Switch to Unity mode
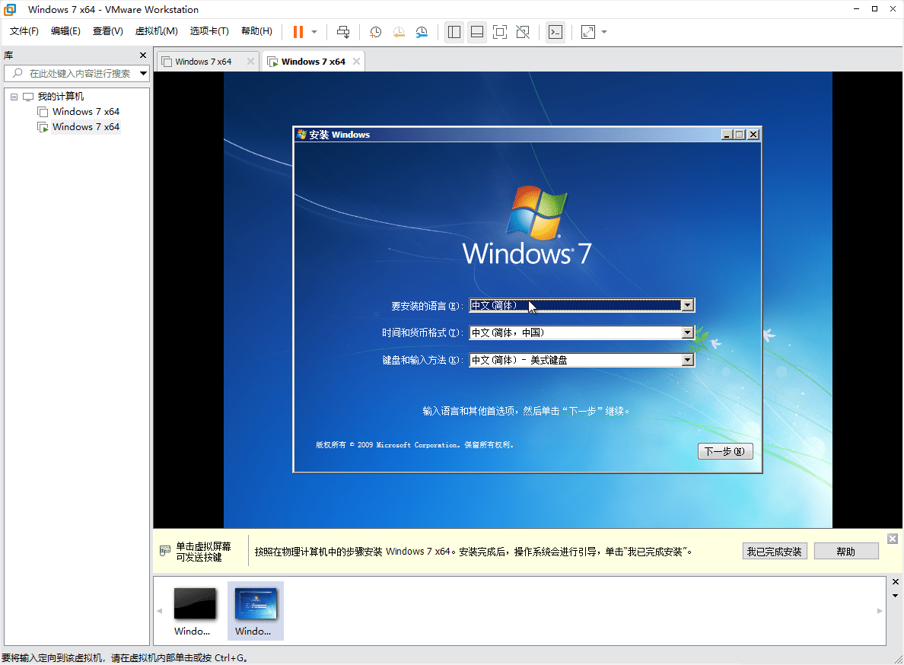The width and height of the screenshot is (904, 665). tap(523, 32)
